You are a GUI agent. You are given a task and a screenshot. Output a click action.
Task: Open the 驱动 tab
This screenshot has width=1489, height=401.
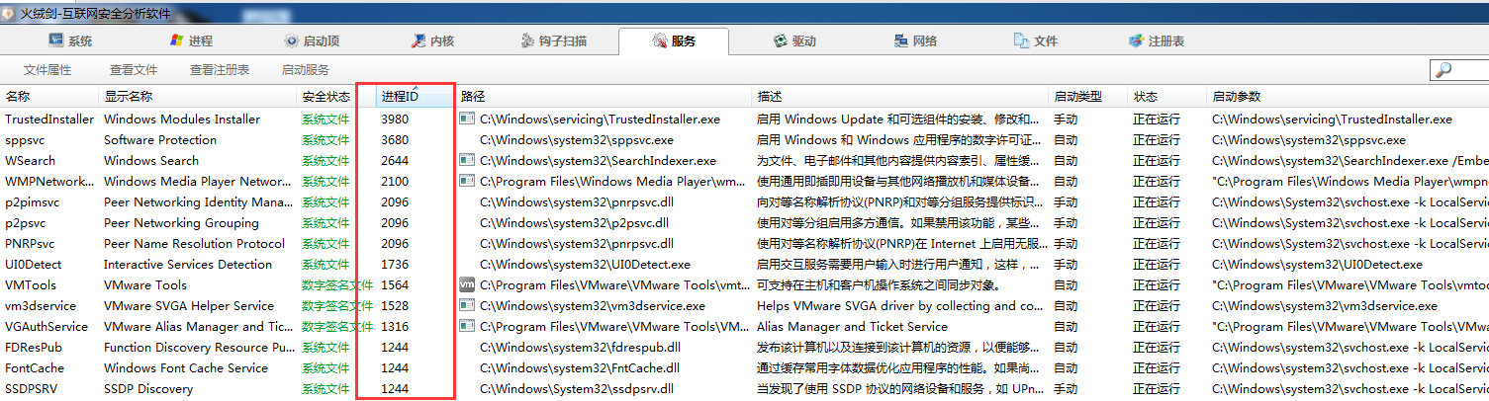point(794,41)
